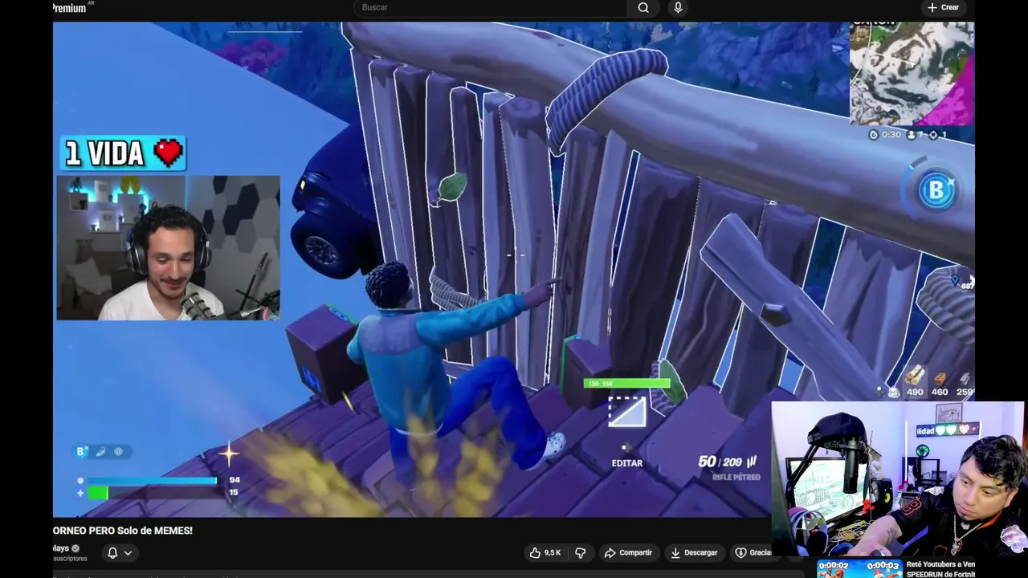Viewport: 1028px width, 578px height.
Task: Click the Fortnite minimap in the video
Action: [912, 74]
